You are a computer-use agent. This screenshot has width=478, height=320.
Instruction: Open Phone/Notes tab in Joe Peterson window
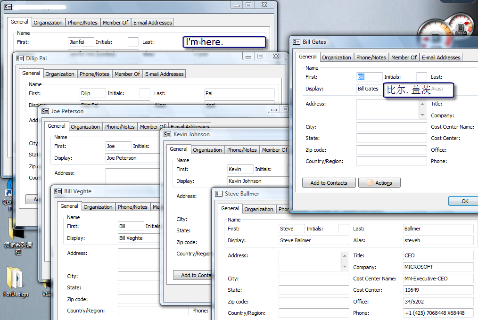pyautogui.click(x=120, y=127)
